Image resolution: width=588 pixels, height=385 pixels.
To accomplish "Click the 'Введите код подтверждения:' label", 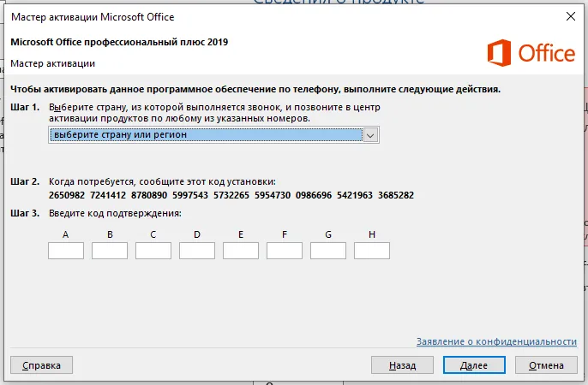I will tap(115, 213).
